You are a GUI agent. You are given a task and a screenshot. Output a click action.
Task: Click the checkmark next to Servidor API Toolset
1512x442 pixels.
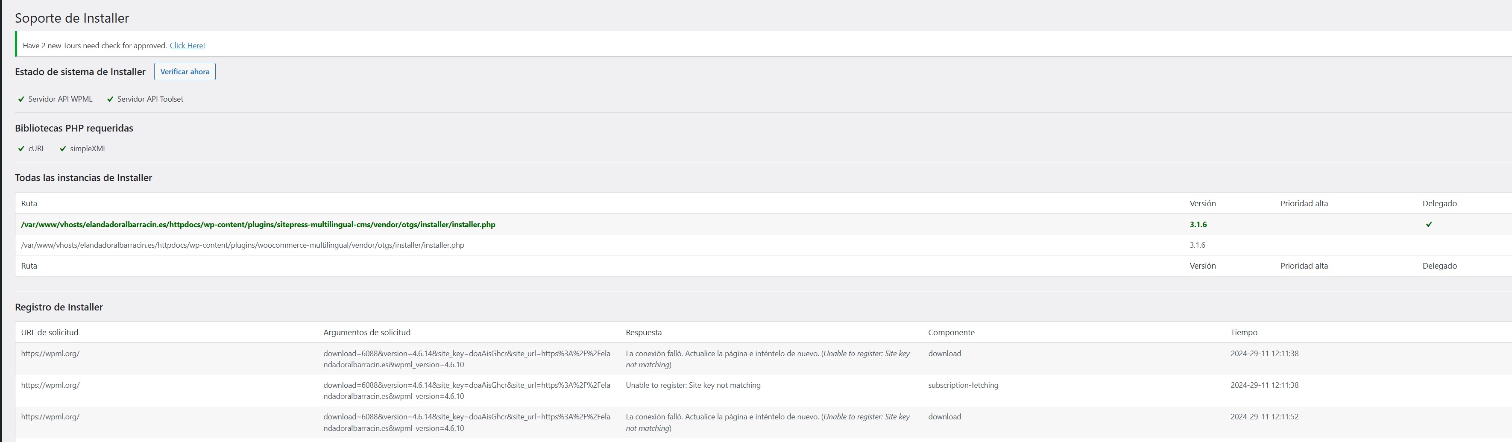(x=110, y=99)
